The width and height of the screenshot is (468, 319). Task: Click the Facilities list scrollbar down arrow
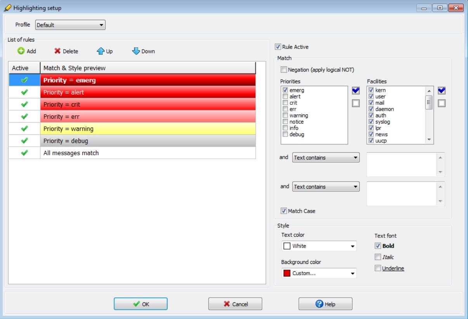(429, 139)
